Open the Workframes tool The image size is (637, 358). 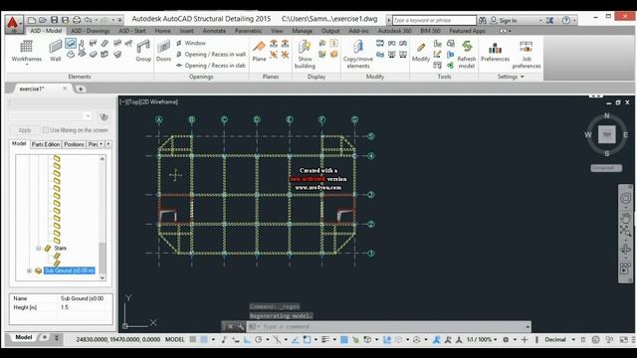click(27, 51)
